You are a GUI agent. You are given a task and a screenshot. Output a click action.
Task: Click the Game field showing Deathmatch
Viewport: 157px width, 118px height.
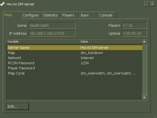point(52,26)
